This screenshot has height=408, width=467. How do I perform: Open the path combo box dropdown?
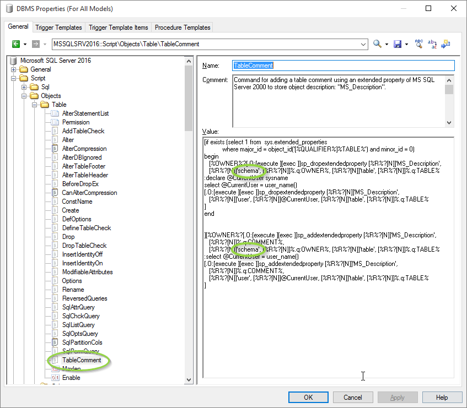tap(363, 44)
